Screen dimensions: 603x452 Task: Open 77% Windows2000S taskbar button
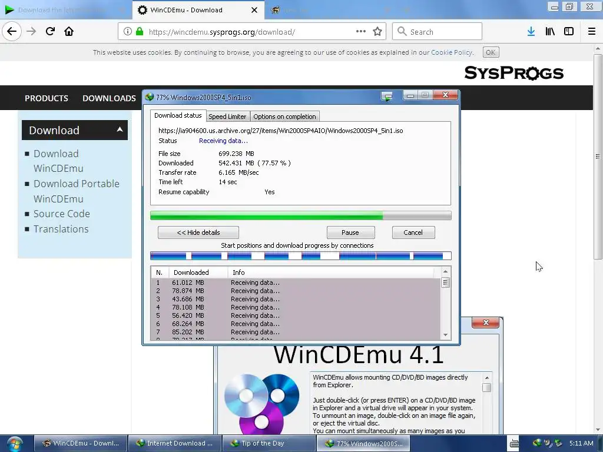(x=363, y=443)
